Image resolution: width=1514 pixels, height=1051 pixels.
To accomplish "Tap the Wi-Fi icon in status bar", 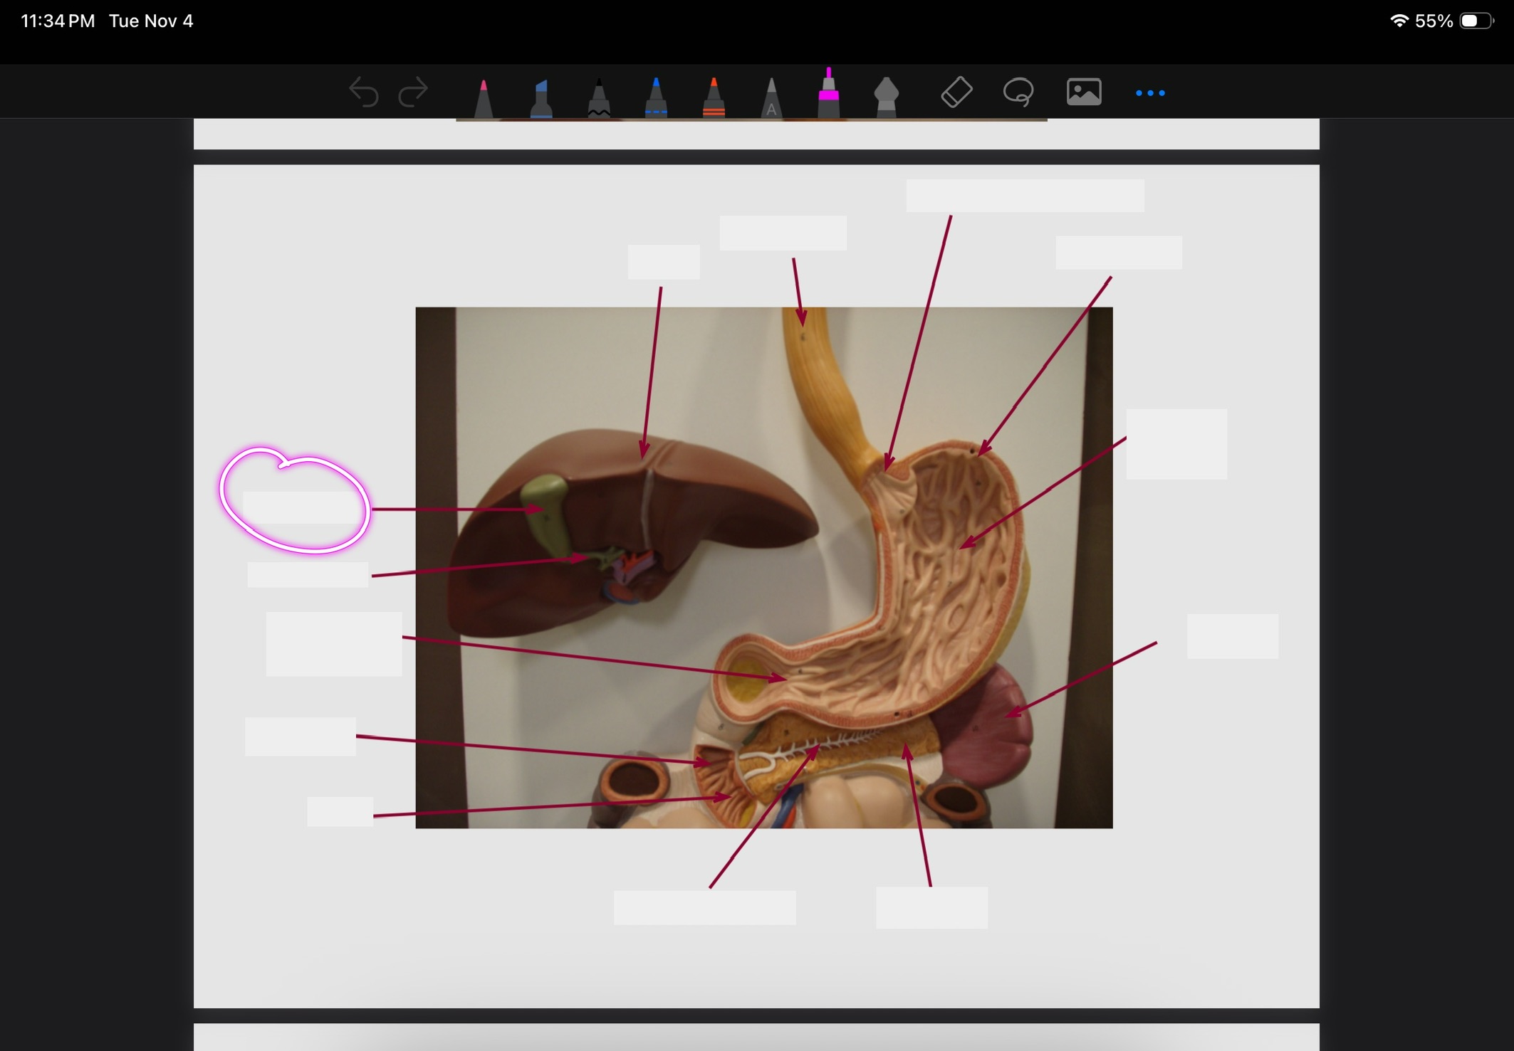I will point(1399,21).
